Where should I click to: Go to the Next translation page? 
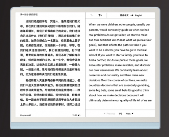(128, 114)
